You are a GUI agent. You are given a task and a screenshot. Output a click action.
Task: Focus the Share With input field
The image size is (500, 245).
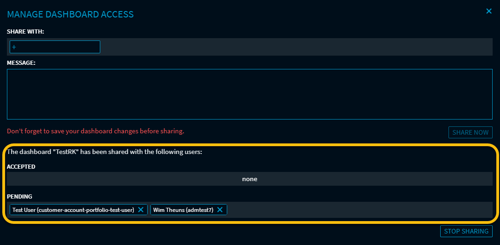point(55,47)
